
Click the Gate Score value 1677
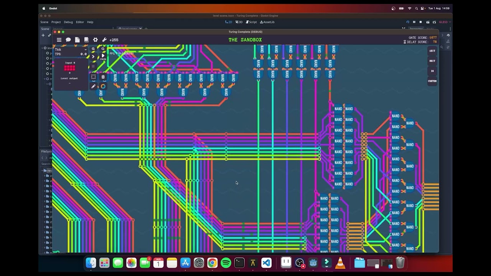pos(433,38)
